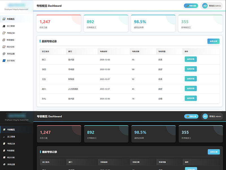This screenshot has height=170, width=226.
Task: Click the 系统设置 gear icon in light sidebar
Action: [4, 54]
